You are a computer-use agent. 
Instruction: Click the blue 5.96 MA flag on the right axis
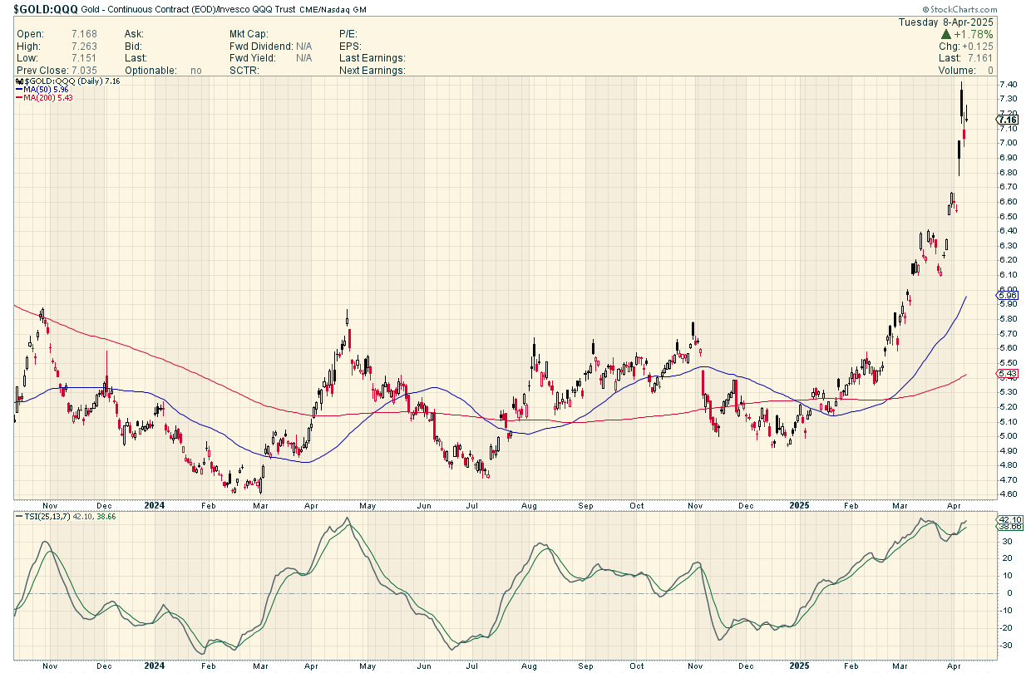(1008, 295)
